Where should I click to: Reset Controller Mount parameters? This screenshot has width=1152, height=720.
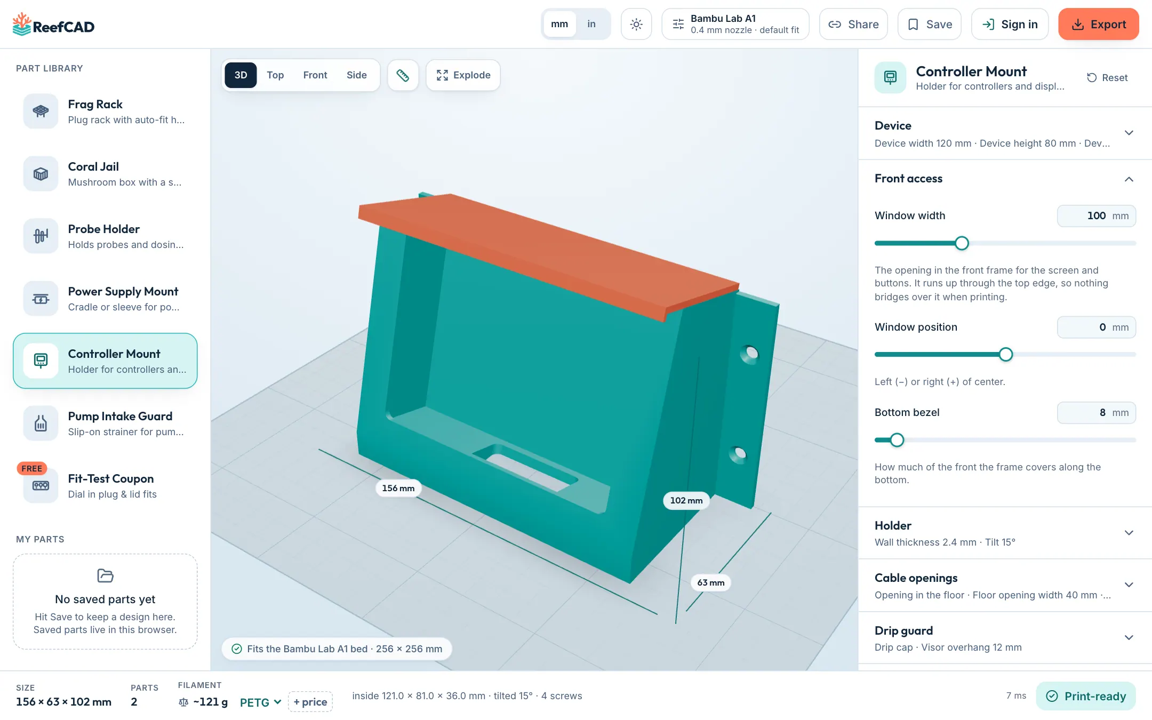pyautogui.click(x=1107, y=77)
